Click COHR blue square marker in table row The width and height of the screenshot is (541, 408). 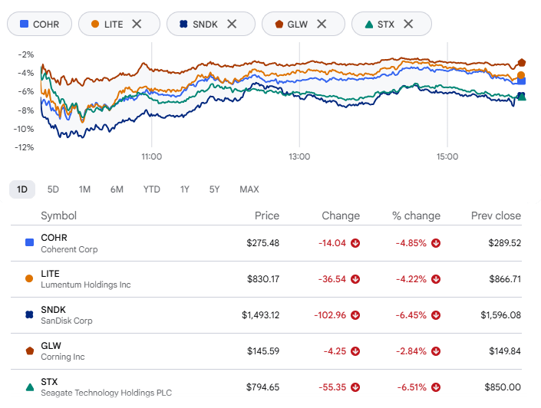tap(30, 242)
